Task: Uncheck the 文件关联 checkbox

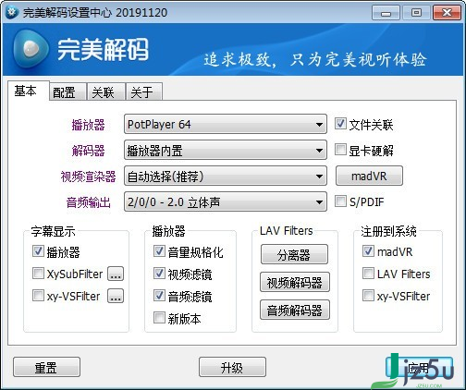Action: (x=340, y=124)
